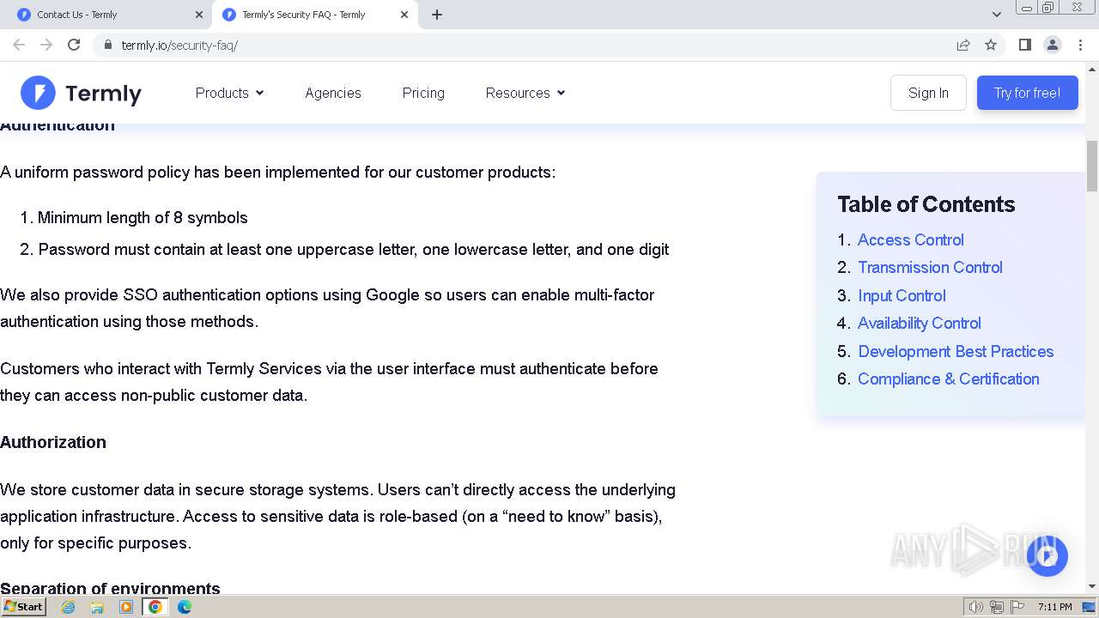Reload the page with the refresh icon
Screen dimensions: 1099x618
74,45
